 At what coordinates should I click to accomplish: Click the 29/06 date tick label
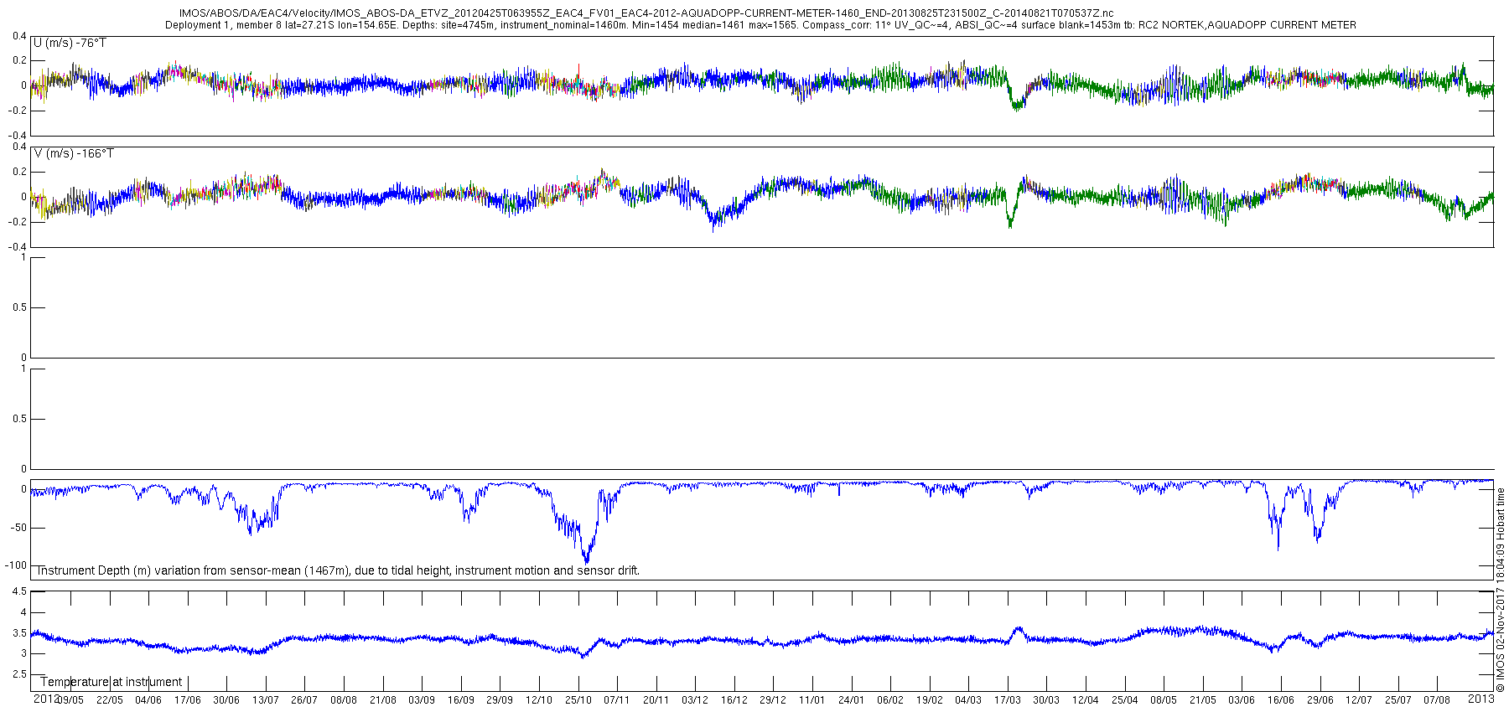click(x=1320, y=700)
